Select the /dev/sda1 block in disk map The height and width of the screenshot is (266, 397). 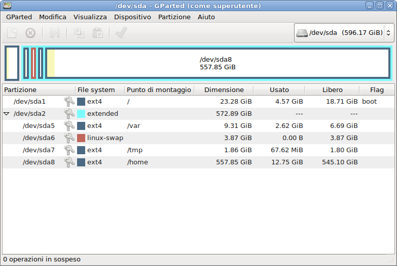coord(12,63)
